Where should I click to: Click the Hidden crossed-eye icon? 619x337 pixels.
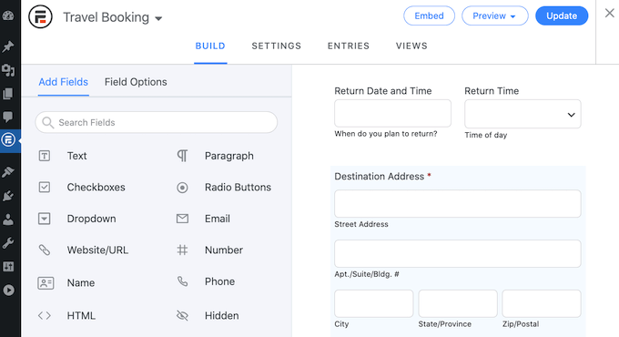click(x=182, y=315)
